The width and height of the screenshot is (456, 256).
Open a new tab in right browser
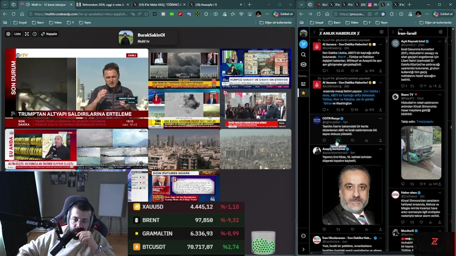(x=409, y=5)
